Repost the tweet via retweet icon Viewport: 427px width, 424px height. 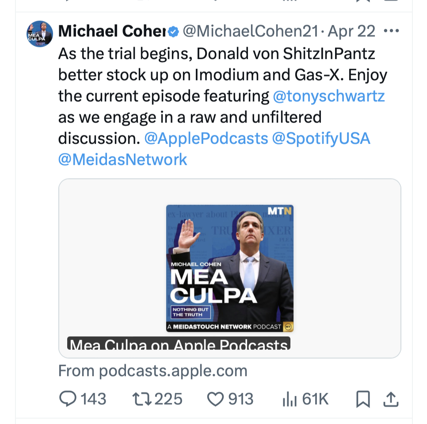click(x=142, y=399)
